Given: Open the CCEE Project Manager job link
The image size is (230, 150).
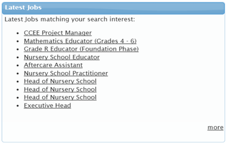Looking at the screenshot, I should [58, 33].
